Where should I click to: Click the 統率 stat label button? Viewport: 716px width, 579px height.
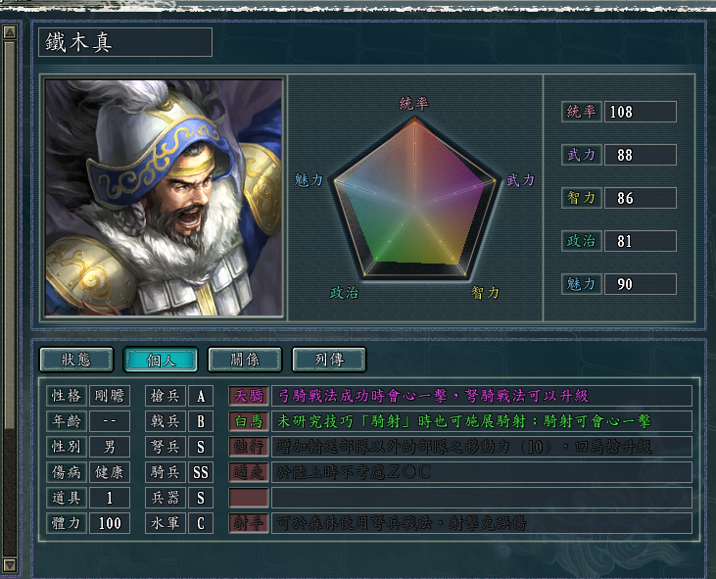tap(581, 112)
